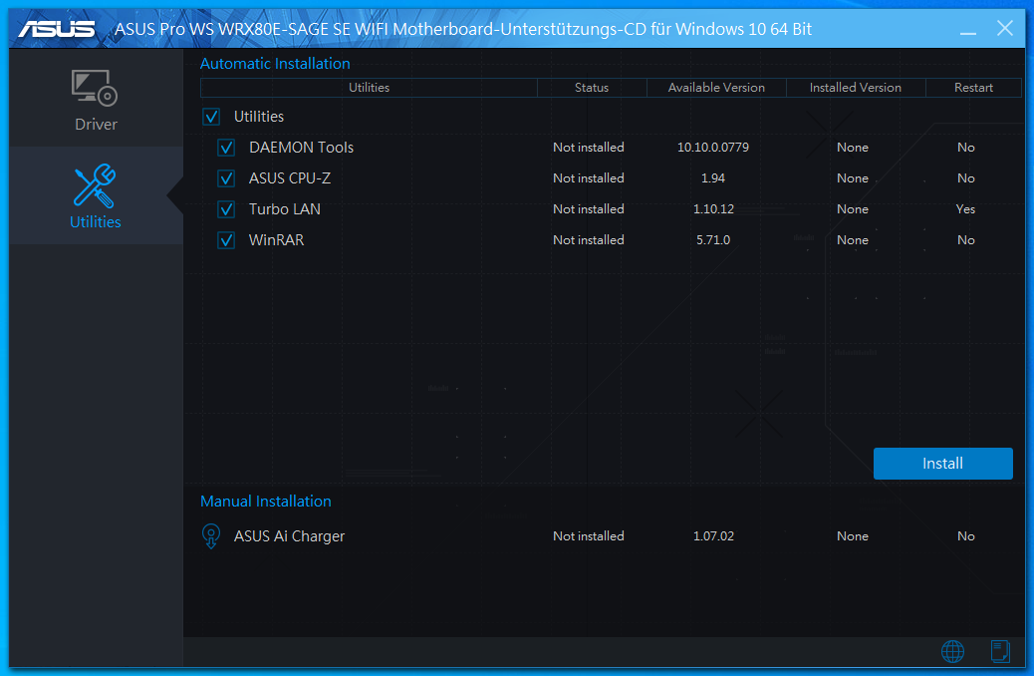Click DAEMON Tools Not installed status
1034x676 pixels.
(588, 148)
